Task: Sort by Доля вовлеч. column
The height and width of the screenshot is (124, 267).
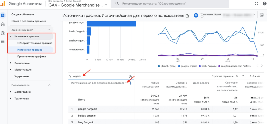Action: [201, 83]
